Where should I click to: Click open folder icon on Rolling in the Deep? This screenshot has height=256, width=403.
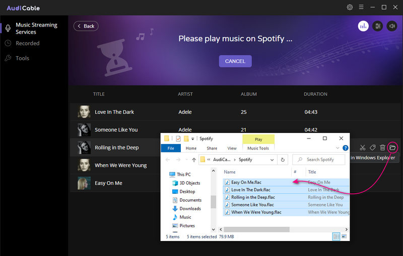(392, 148)
